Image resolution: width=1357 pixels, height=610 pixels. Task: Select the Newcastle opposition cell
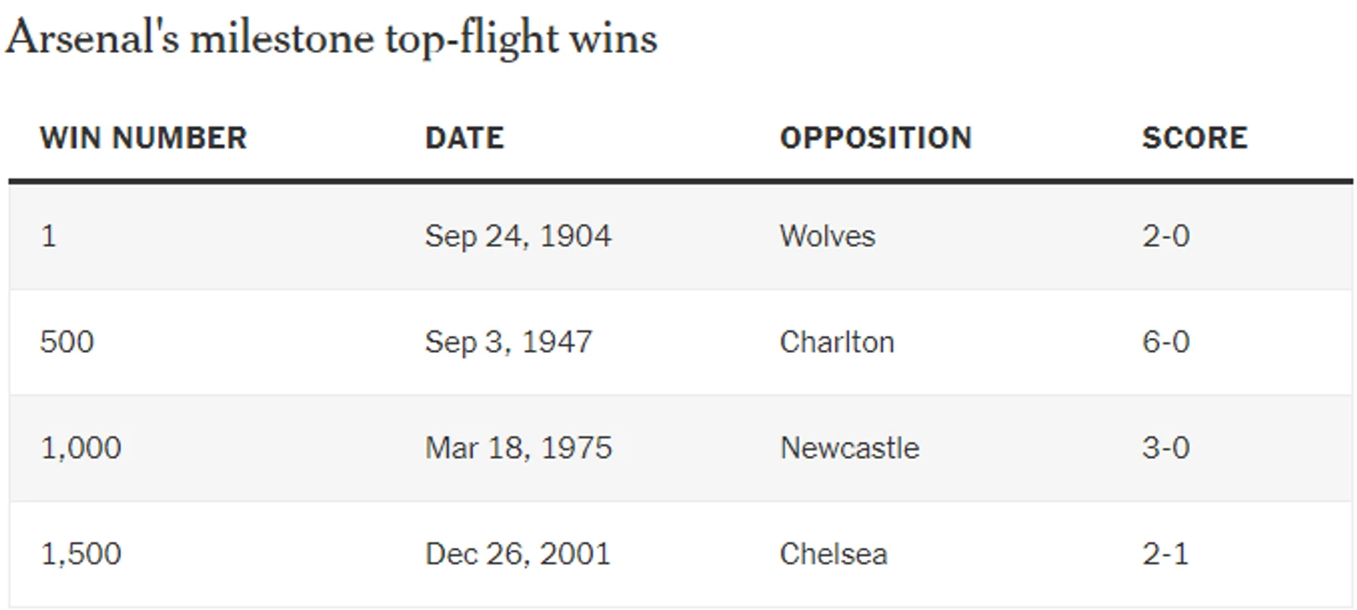point(850,448)
